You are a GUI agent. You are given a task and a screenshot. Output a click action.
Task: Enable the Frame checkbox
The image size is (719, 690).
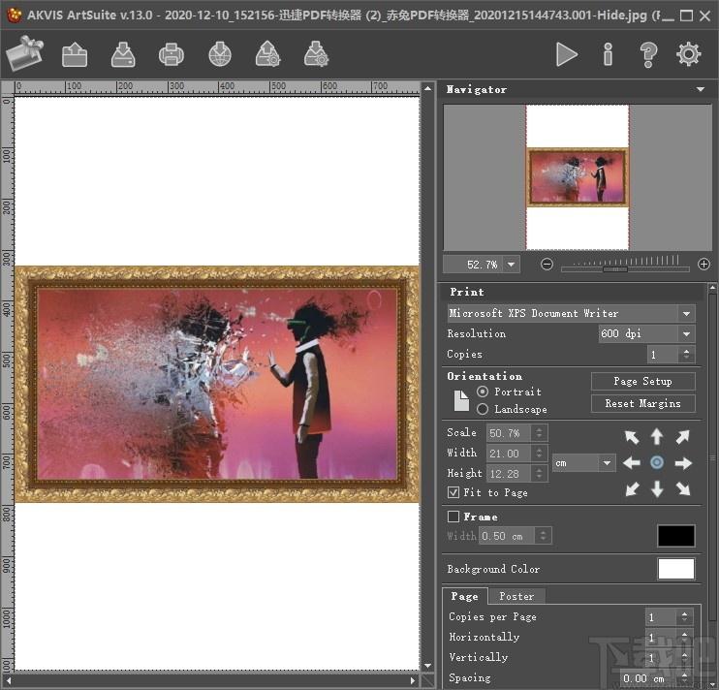click(x=453, y=517)
